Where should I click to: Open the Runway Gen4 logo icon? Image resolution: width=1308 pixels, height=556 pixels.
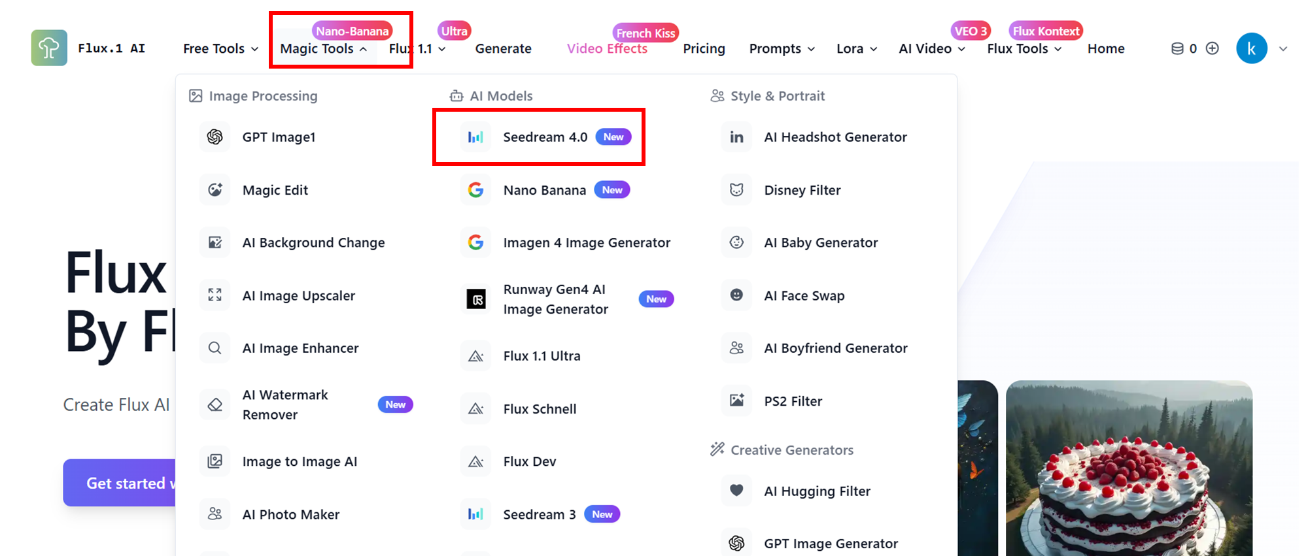coord(476,299)
